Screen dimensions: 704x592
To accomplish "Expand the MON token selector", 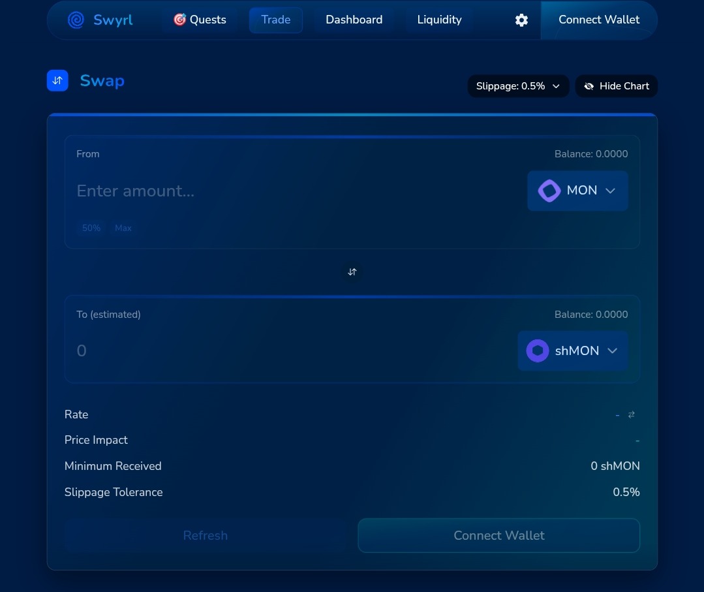I will tap(577, 191).
